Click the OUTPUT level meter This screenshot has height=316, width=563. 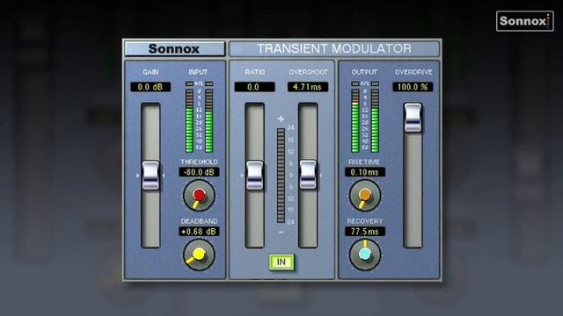365,117
